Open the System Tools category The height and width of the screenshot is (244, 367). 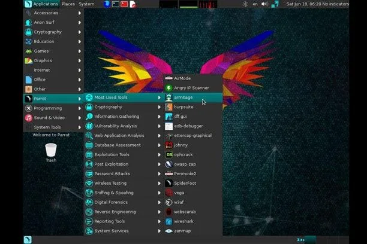click(53, 127)
